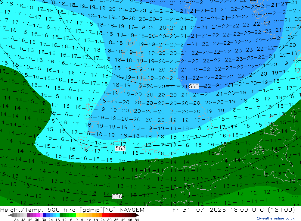Click the 30 legend value under the scale

tap(110, 220)
